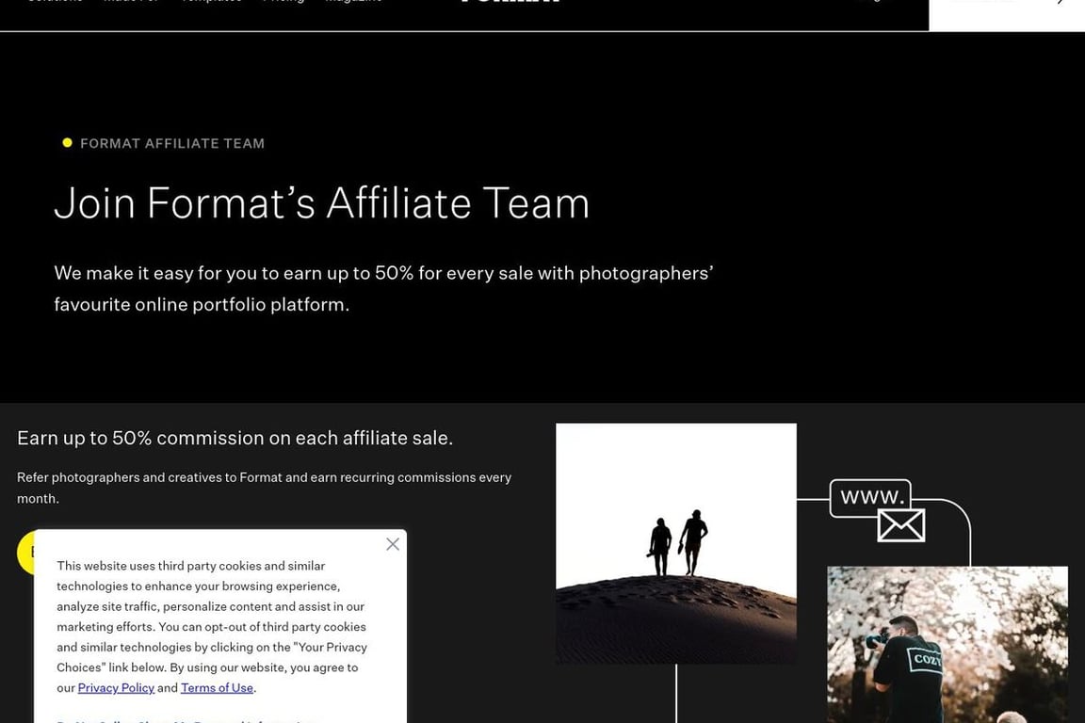Viewport: 1085px width, 723px height.
Task: Click the www. web address icon
Action: (870, 497)
